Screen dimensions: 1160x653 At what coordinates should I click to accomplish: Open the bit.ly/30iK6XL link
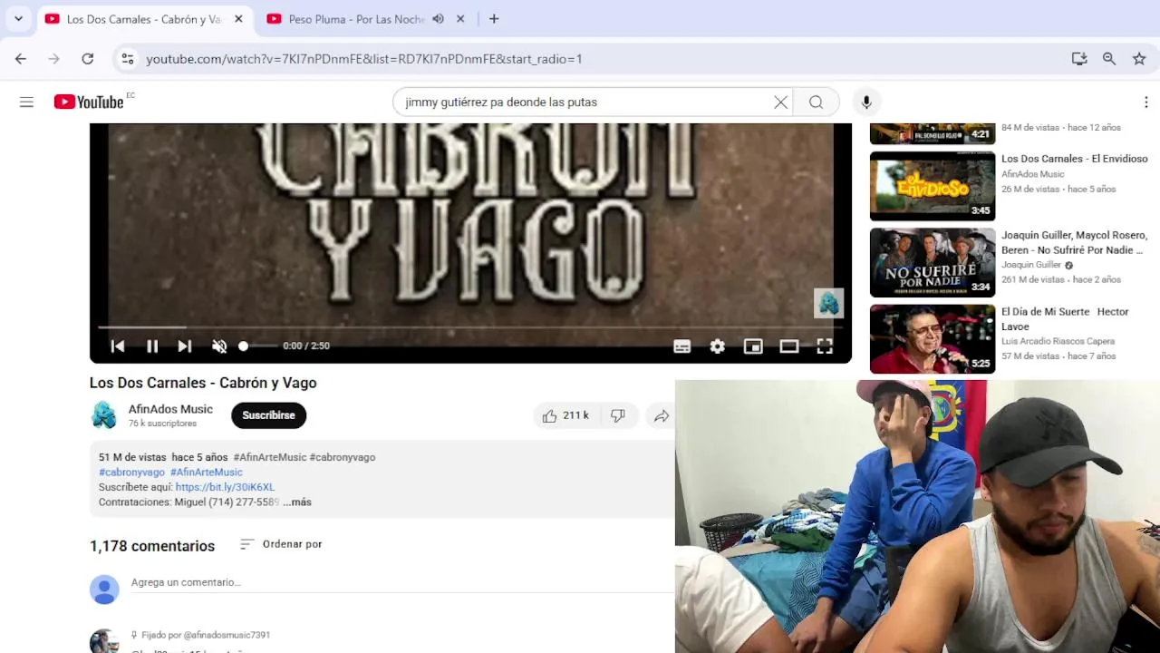click(225, 487)
